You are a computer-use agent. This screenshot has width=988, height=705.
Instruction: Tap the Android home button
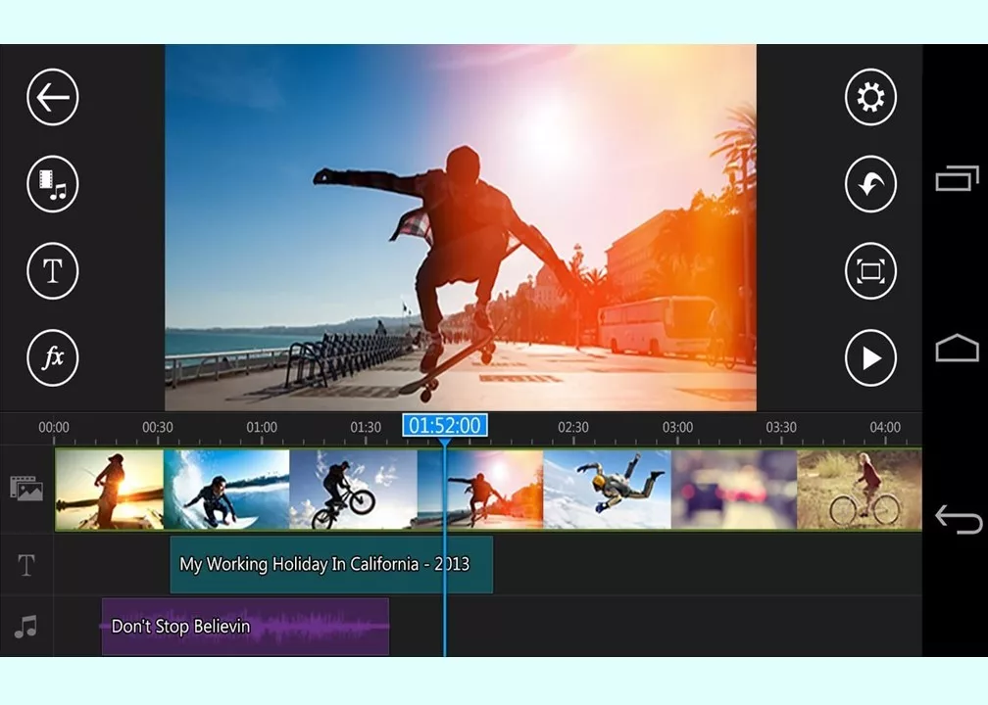point(957,350)
